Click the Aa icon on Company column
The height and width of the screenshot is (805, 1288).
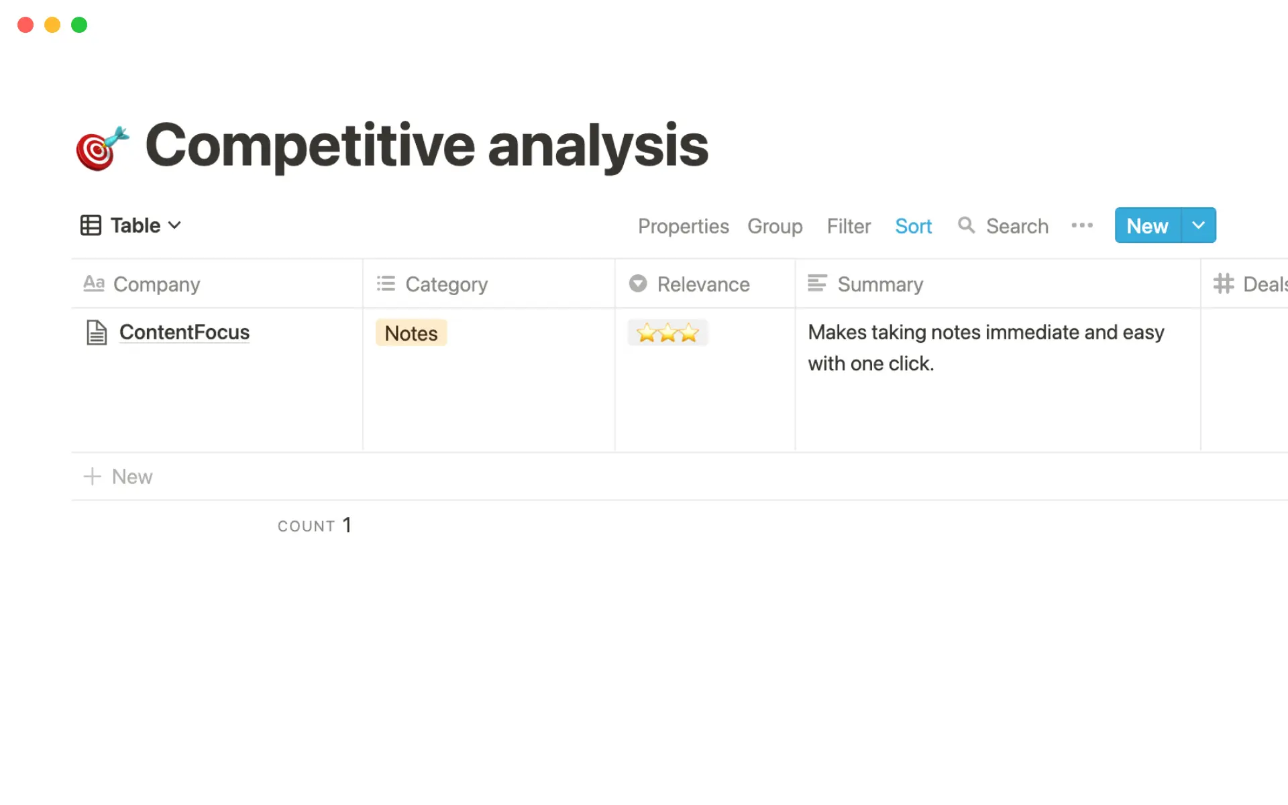[93, 284]
